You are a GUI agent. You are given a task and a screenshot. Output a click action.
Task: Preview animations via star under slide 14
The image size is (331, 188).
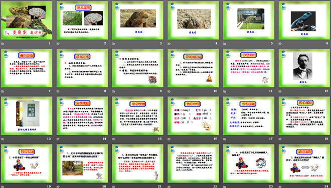click(58, 139)
